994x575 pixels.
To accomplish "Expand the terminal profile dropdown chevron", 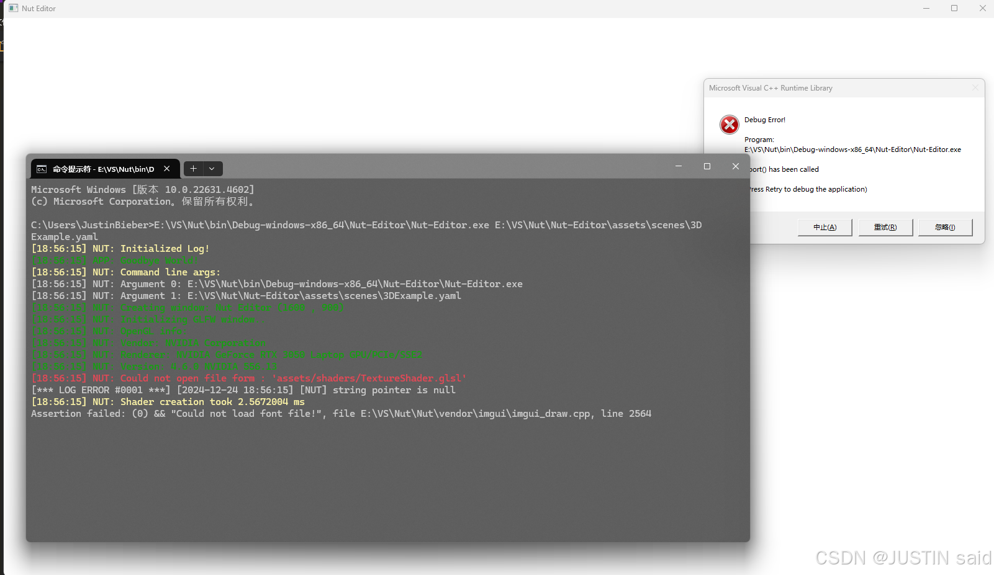I will pos(212,169).
